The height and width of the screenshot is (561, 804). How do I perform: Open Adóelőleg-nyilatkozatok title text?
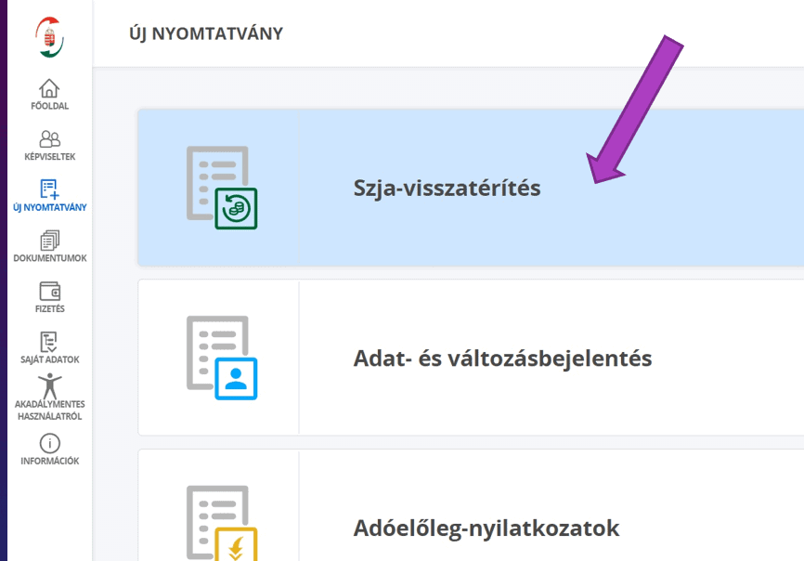[x=486, y=528]
